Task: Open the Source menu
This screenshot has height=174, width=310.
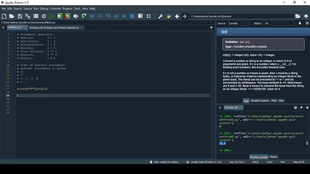Action: tap(28, 9)
